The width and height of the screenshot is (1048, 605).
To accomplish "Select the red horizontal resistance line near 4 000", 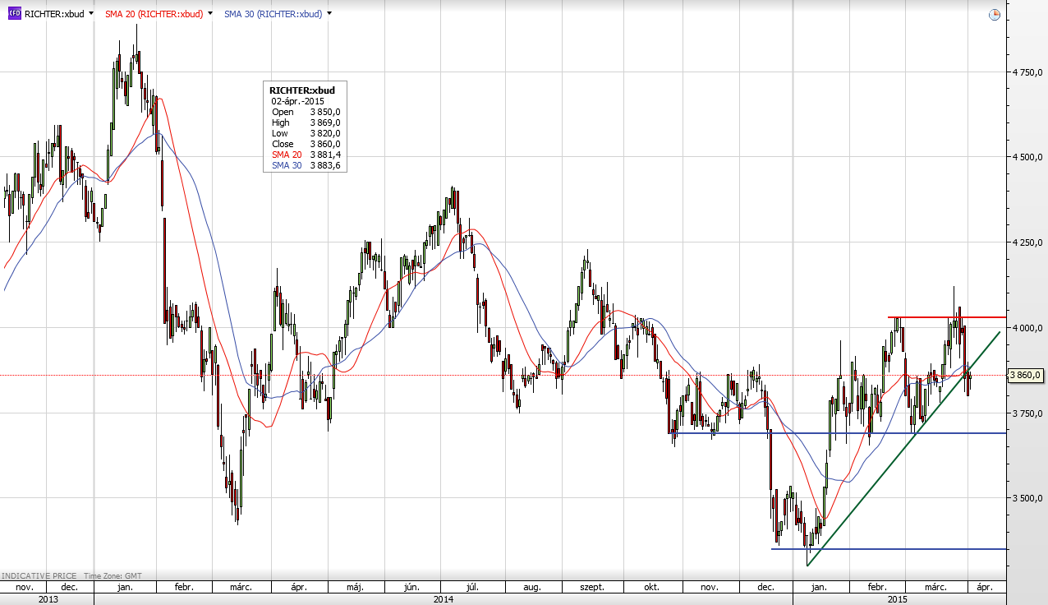I will pyautogui.click(x=946, y=316).
